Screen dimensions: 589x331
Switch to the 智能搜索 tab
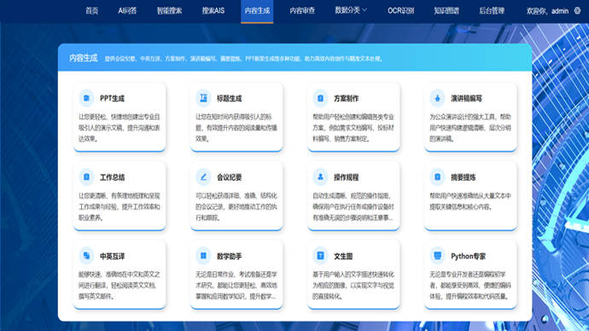click(169, 11)
